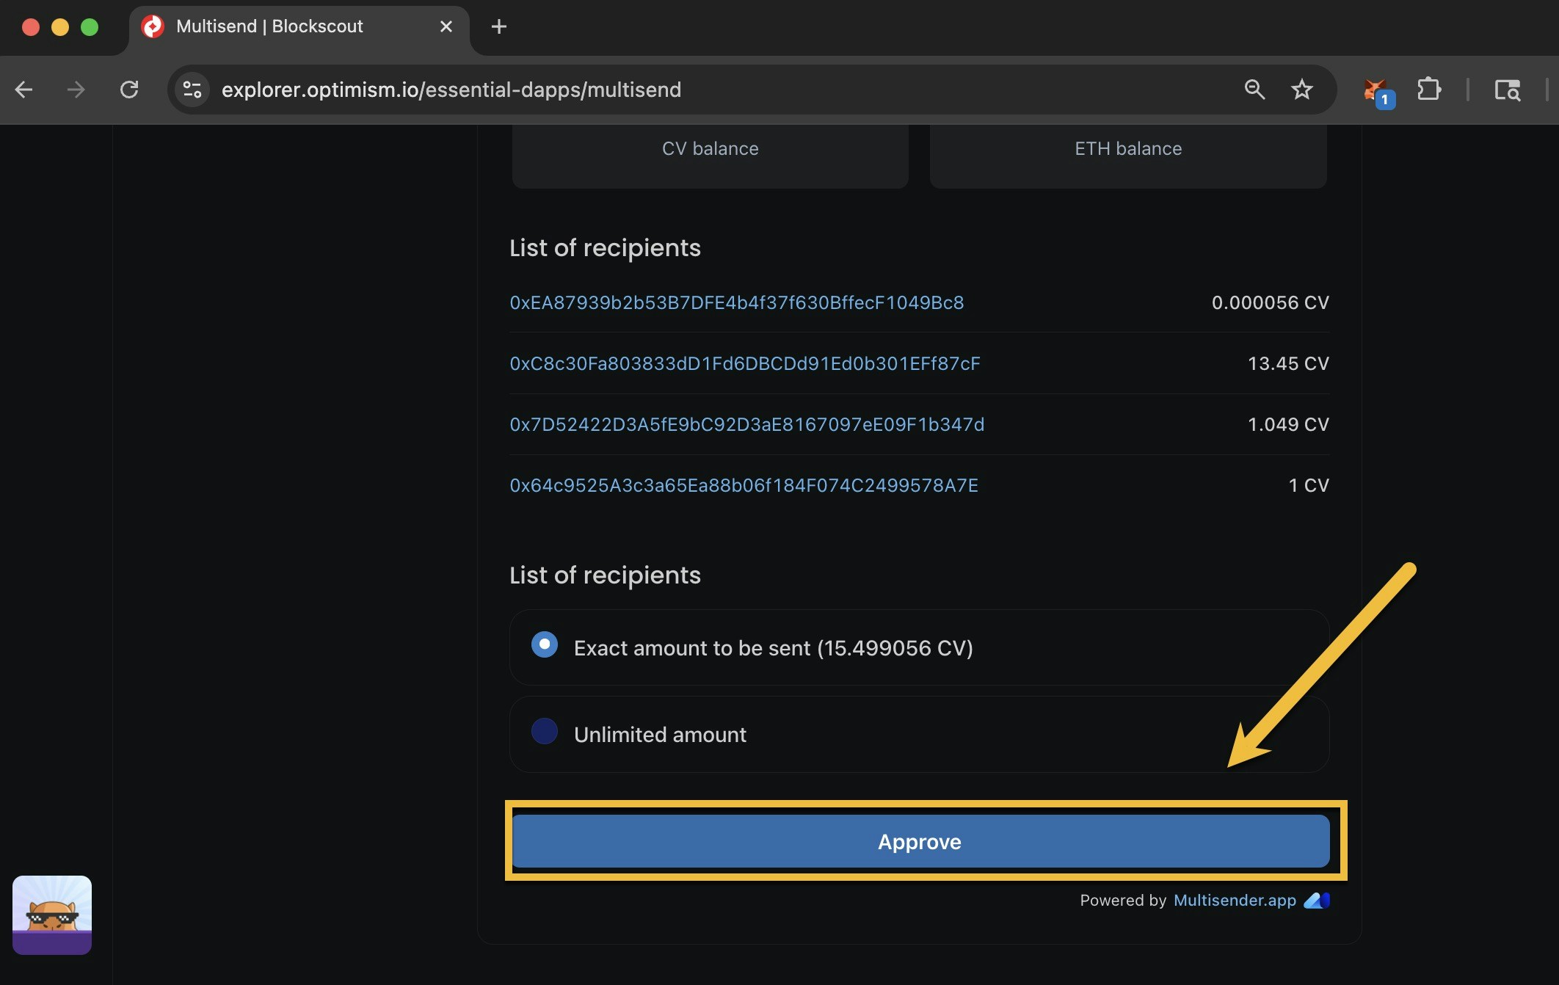The height and width of the screenshot is (985, 1559).
Task: Open find-in-page with the magnifier icon
Action: tap(1254, 90)
